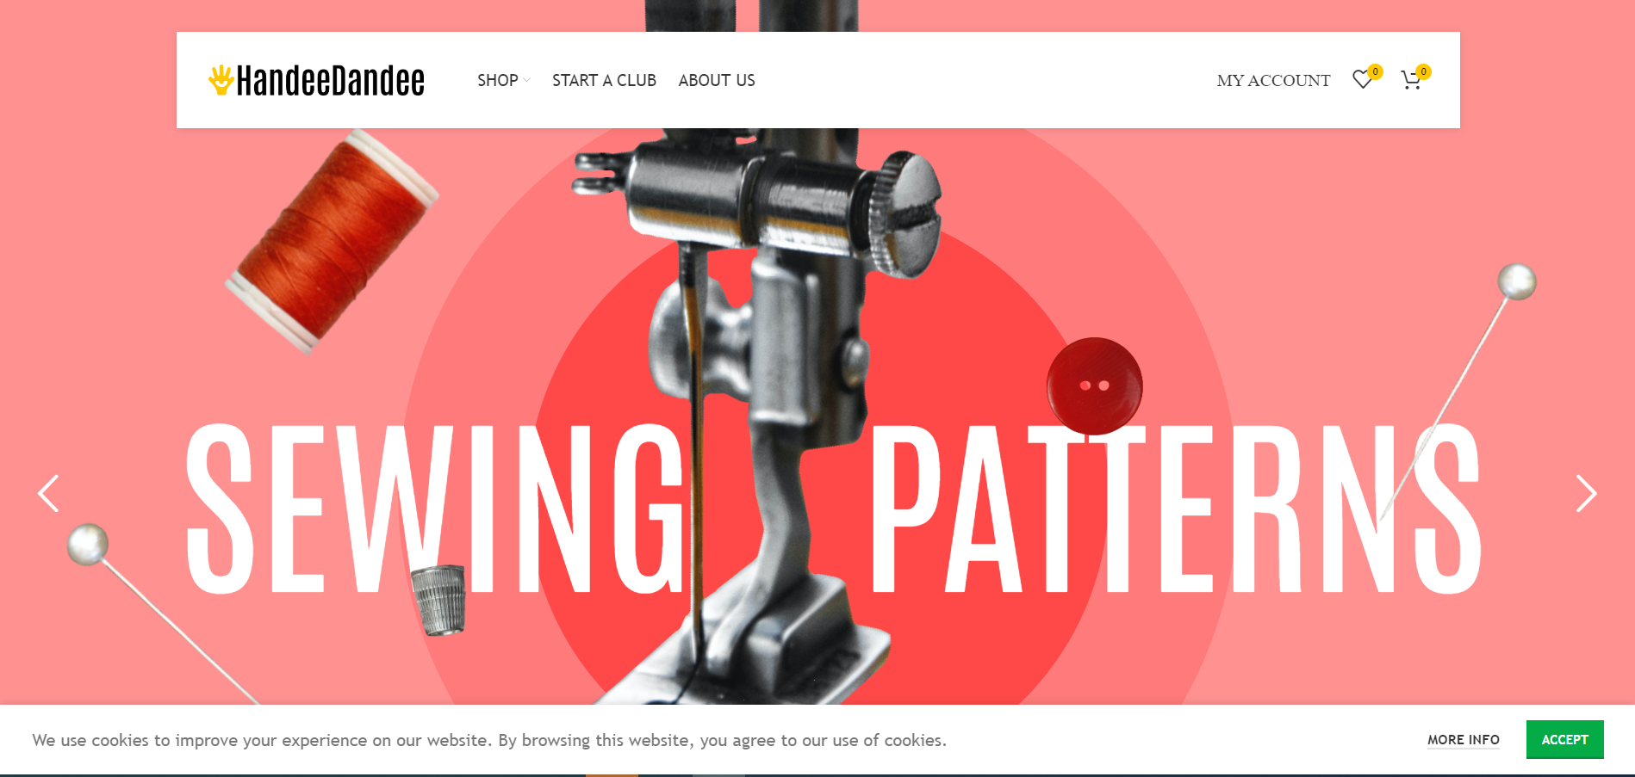
Task: Advance slider with right arrow
Action: [1586, 493]
